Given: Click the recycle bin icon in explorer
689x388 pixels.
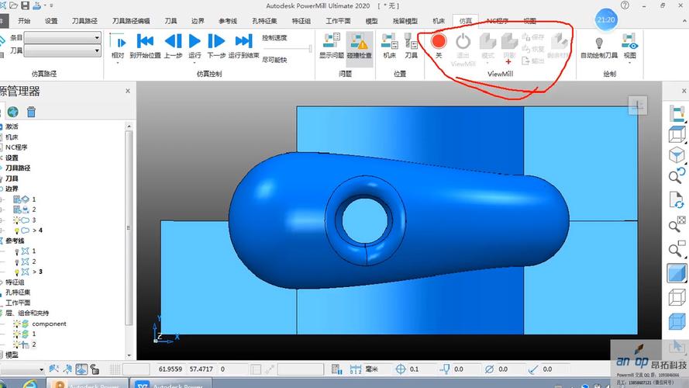Looking at the screenshot, I should point(31,112).
